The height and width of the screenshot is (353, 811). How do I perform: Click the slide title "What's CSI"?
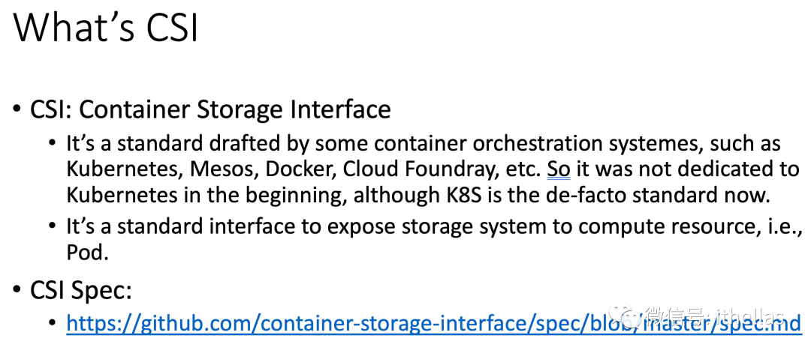tap(106, 28)
